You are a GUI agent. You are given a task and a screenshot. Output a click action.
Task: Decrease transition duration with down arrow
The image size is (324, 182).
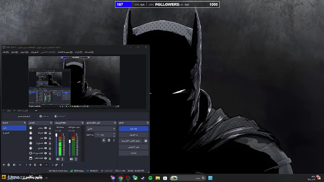[x=114, y=136]
